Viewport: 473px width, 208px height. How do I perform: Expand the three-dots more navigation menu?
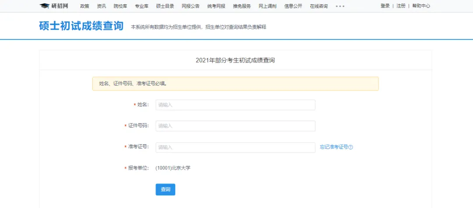[x=340, y=6]
